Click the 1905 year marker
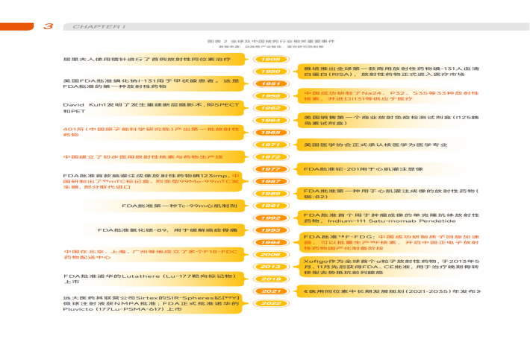Screen dimensions: 530x339 [271, 60]
